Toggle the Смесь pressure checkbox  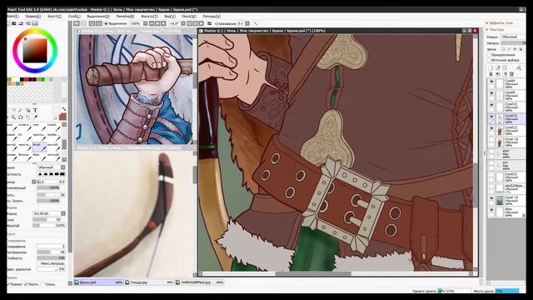pyautogui.click(x=42, y=284)
